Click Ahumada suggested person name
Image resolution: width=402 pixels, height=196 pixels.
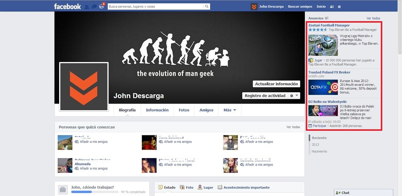pos(83,164)
